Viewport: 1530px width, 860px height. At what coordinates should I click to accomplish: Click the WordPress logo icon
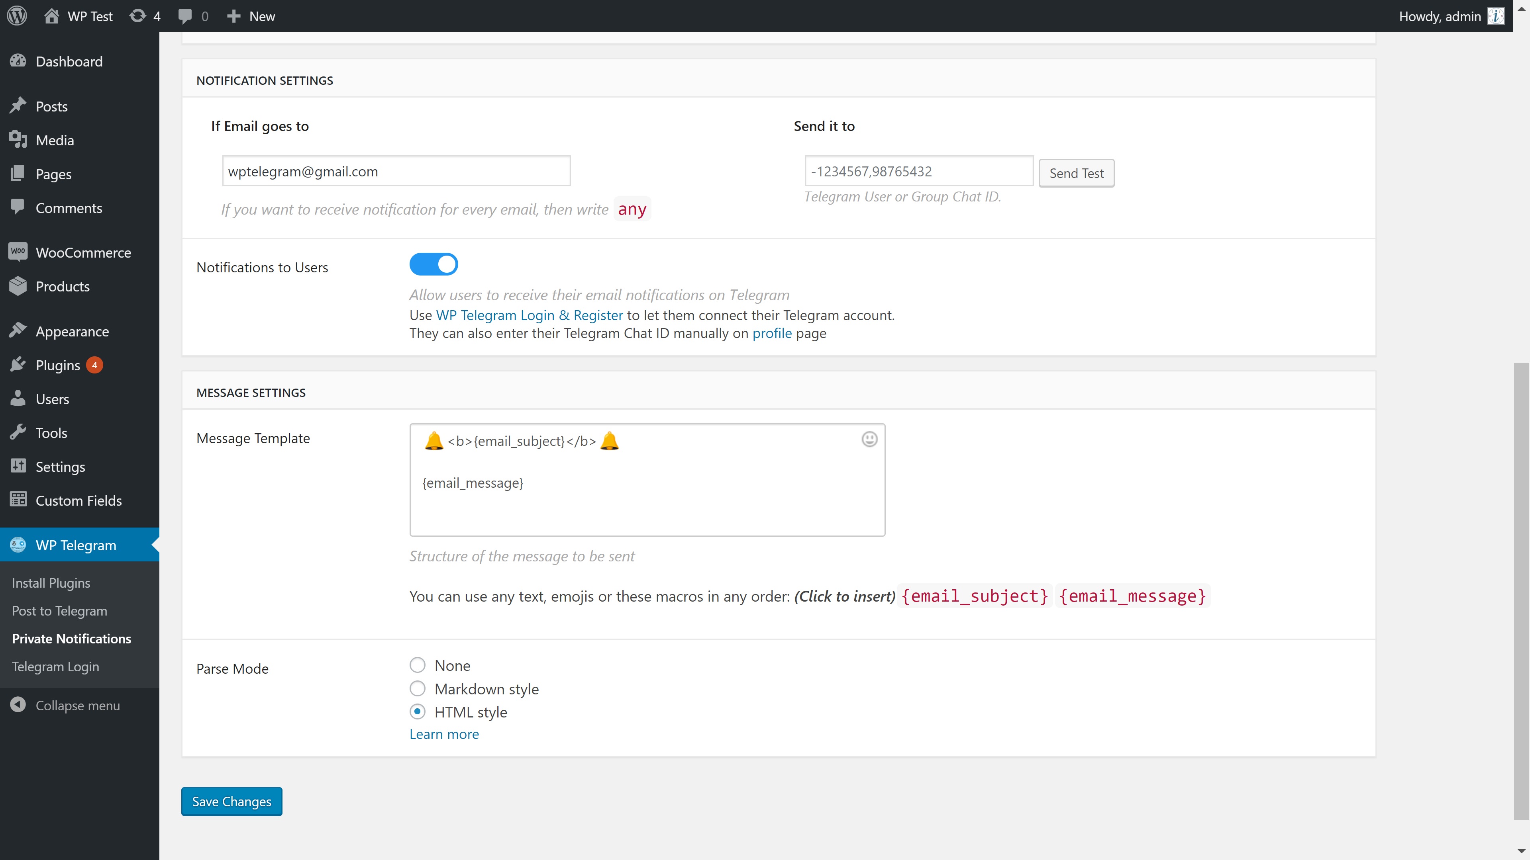[x=17, y=16]
